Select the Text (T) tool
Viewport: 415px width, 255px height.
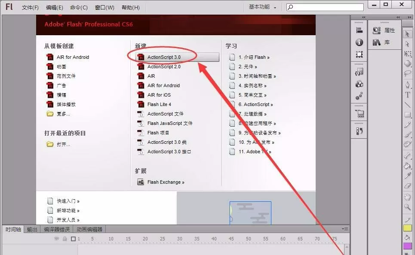pos(408,95)
